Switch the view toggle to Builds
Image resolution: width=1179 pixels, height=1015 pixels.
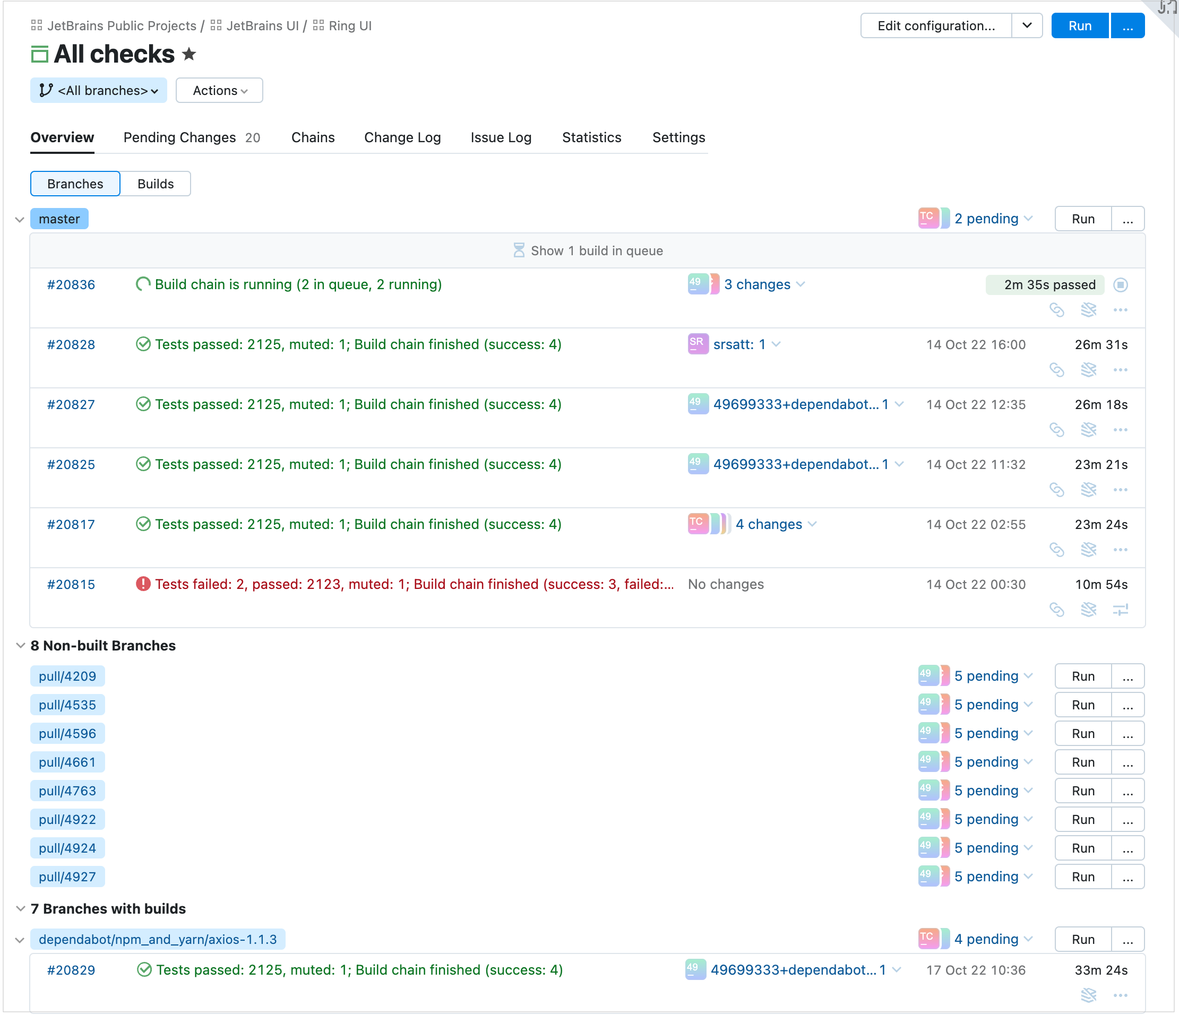(x=156, y=184)
